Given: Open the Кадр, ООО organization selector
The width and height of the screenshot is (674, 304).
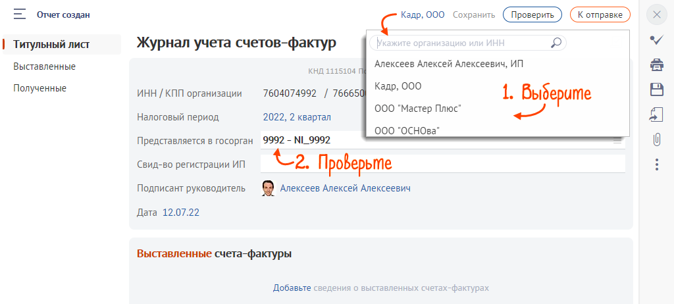Looking at the screenshot, I should click(x=422, y=14).
